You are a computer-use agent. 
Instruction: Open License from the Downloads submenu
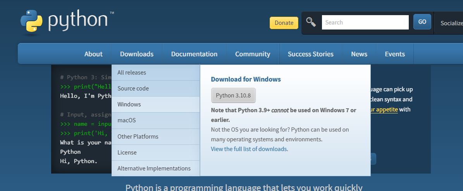point(156,153)
